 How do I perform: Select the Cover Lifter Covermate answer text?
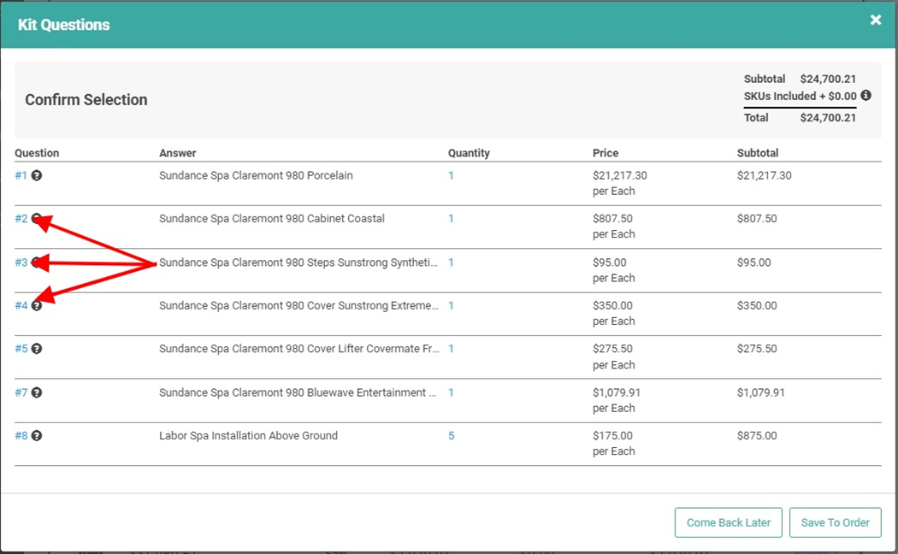coord(298,349)
